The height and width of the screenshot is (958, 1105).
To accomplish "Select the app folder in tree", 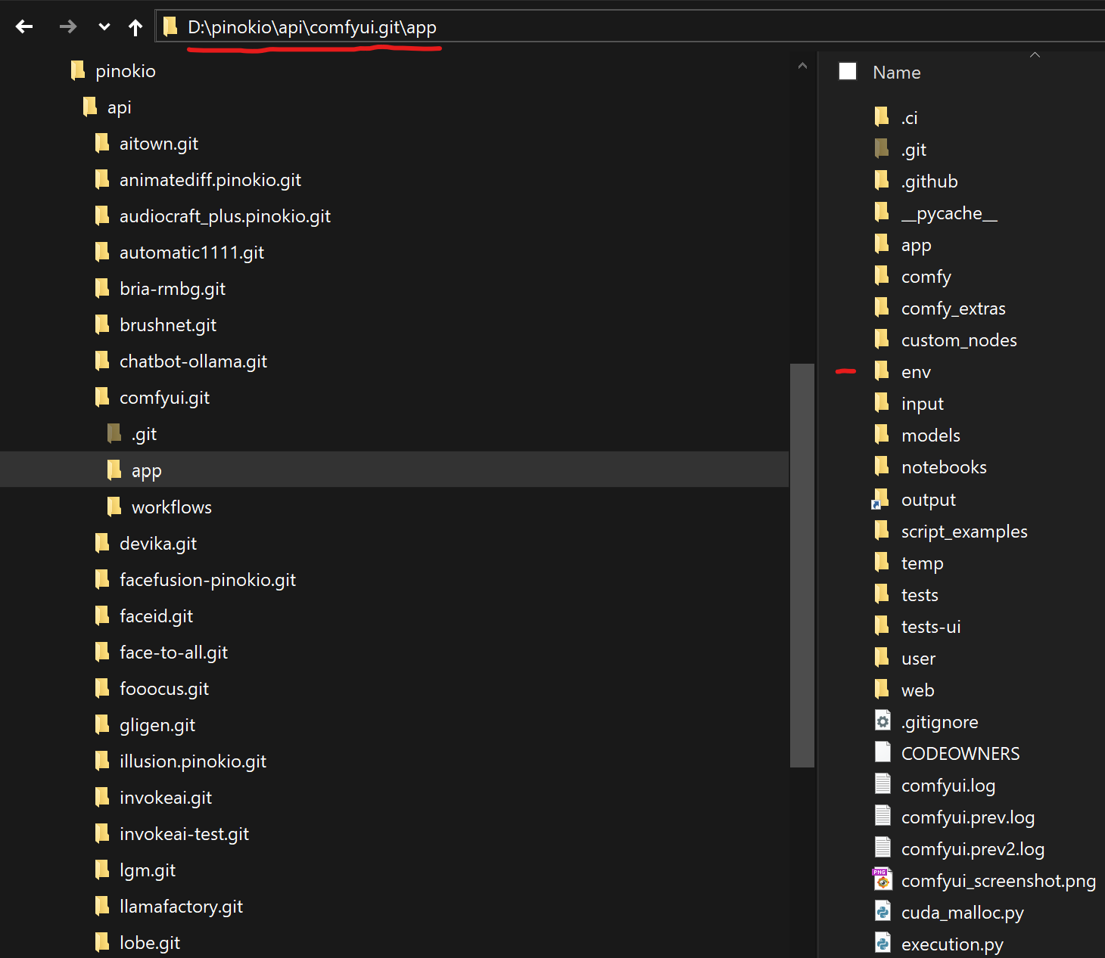I will tap(146, 470).
